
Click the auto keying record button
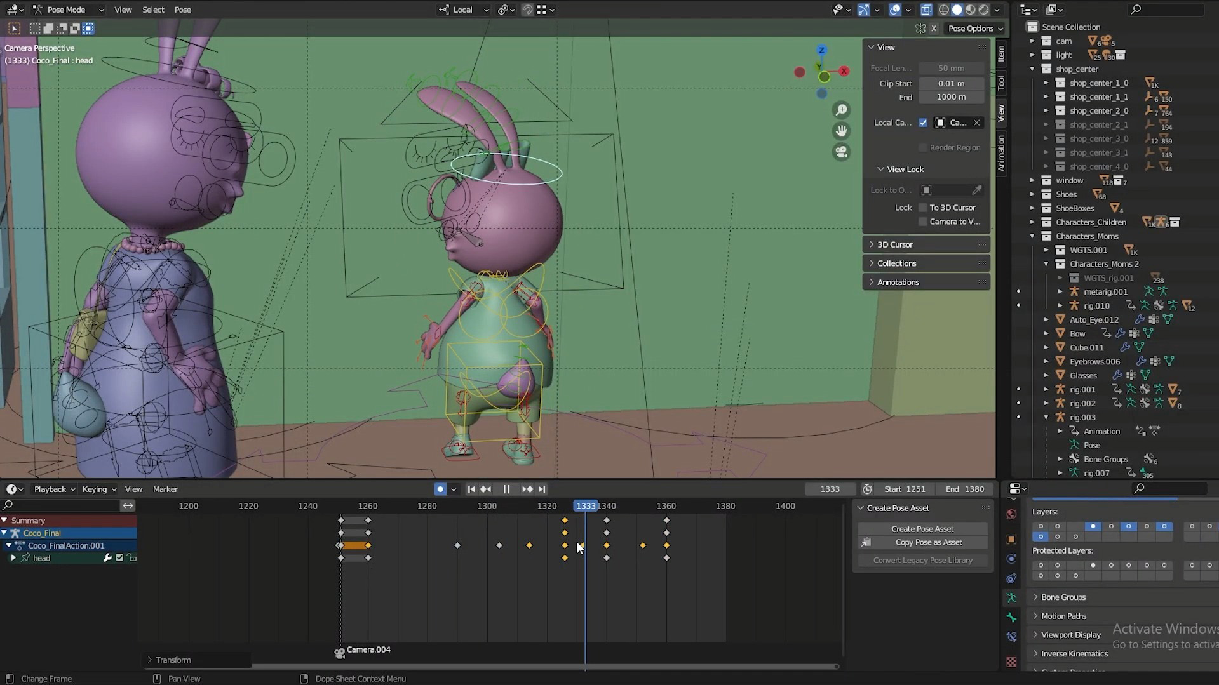coord(440,489)
